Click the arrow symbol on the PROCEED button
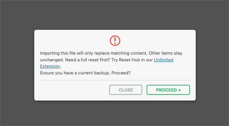This screenshot has width=229, height=126. tap(179, 90)
